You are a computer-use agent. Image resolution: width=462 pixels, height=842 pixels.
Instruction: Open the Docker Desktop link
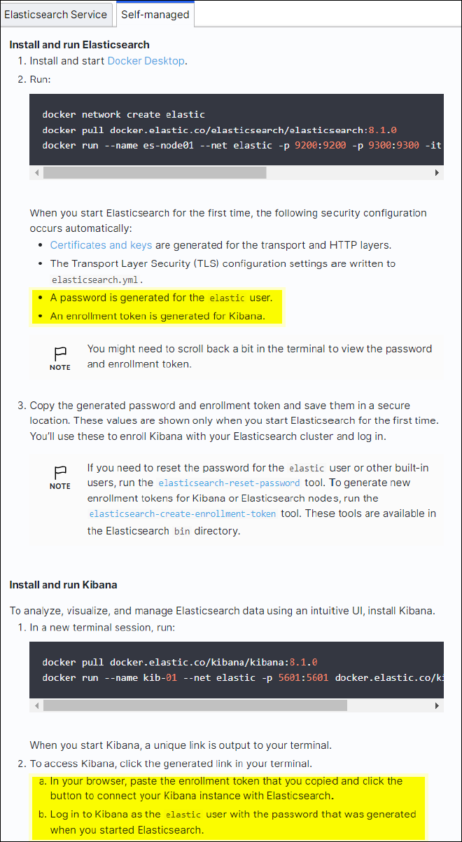coord(146,61)
